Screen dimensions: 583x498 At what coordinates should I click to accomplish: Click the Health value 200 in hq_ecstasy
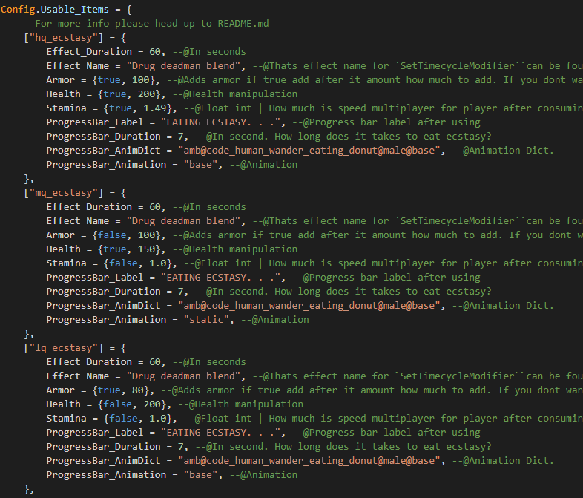[x=147, y=94]
